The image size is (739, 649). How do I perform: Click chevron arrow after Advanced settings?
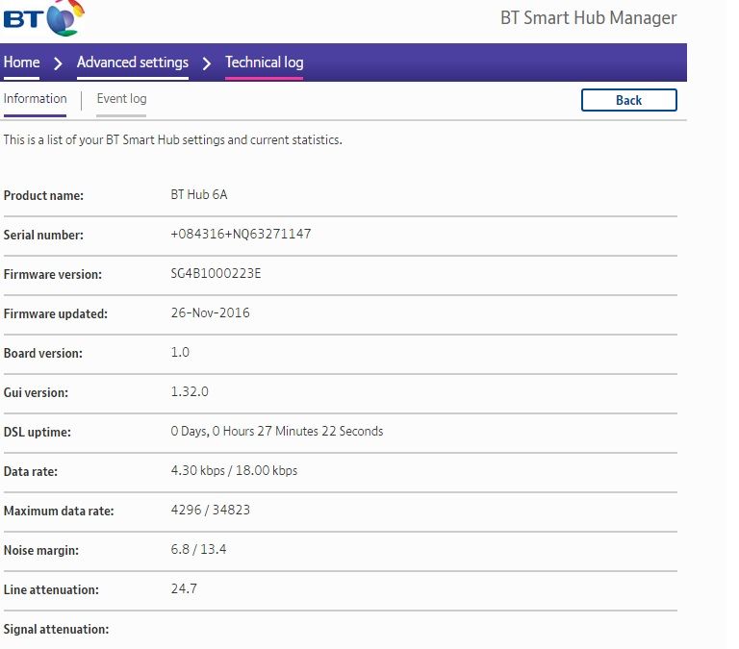207,63
